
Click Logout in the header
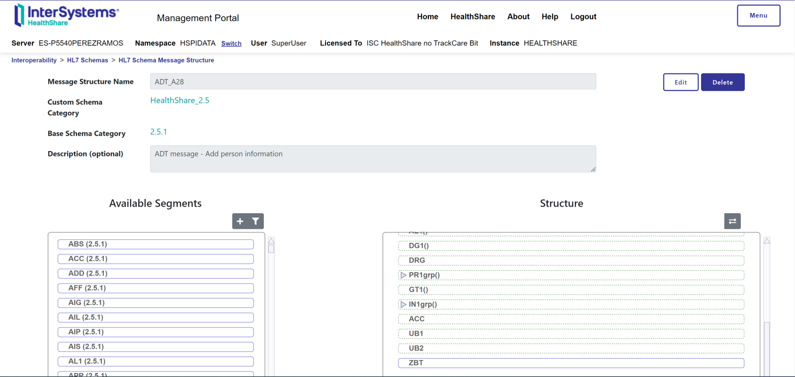583,17
